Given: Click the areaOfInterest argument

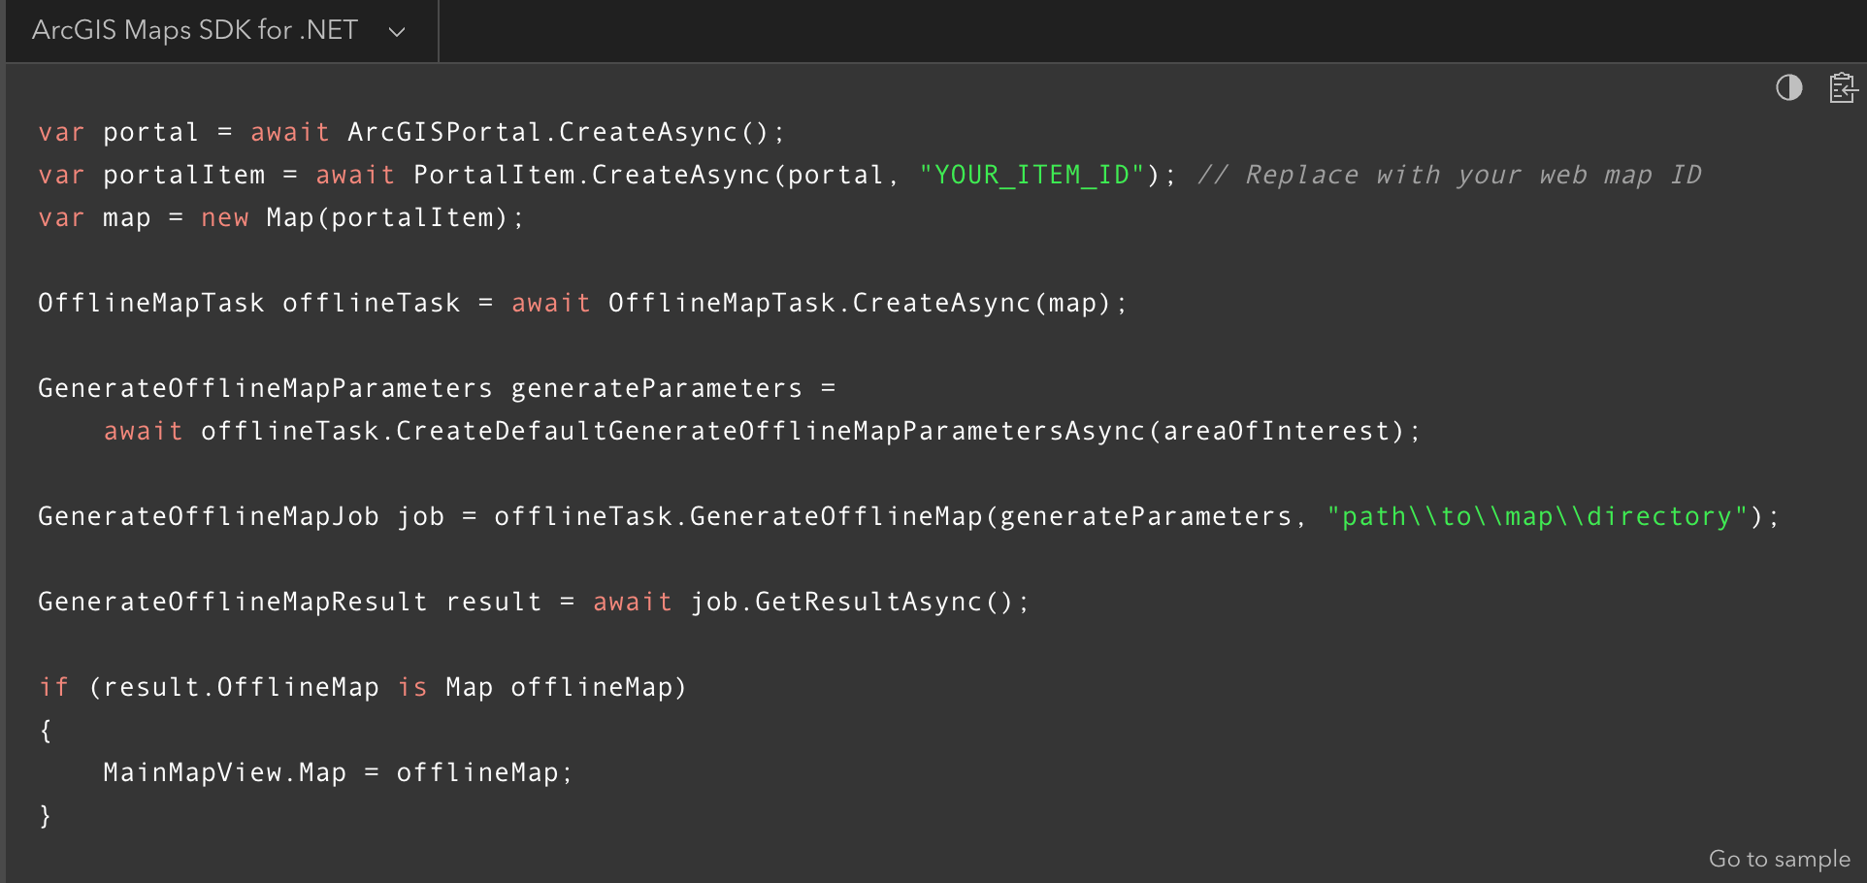Looking at the screenshot, I should tap(1276, 431).
